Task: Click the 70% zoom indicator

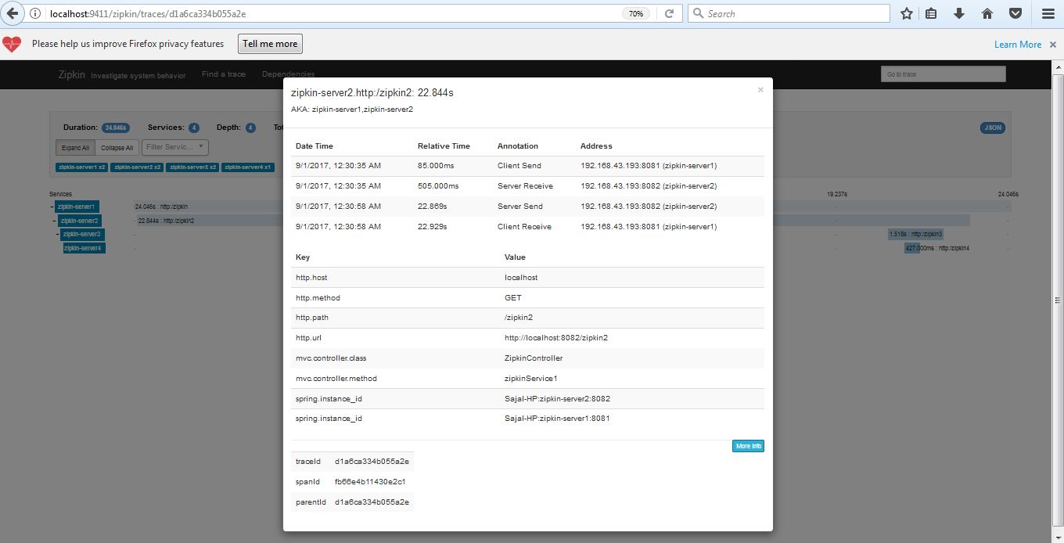Action: point(636,13)
